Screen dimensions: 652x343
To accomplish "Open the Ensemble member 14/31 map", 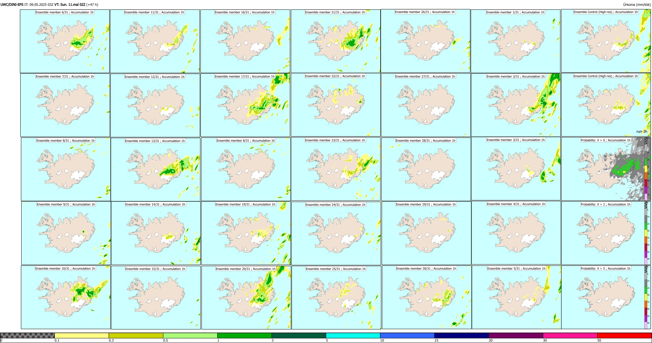I will coord(156,233).
